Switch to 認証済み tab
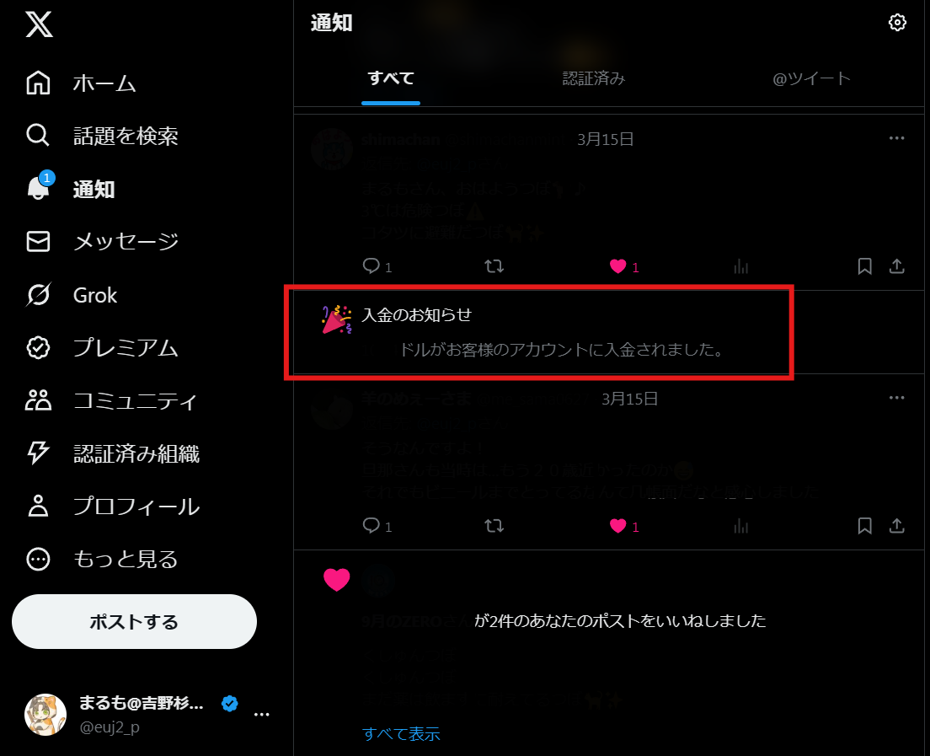This screenshot has height=756, width=930. [594, 78]
